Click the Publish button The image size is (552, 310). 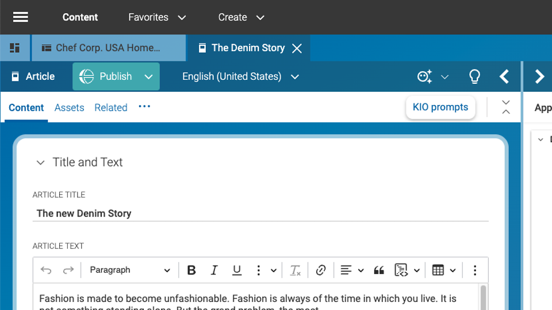tap(106, 76)
